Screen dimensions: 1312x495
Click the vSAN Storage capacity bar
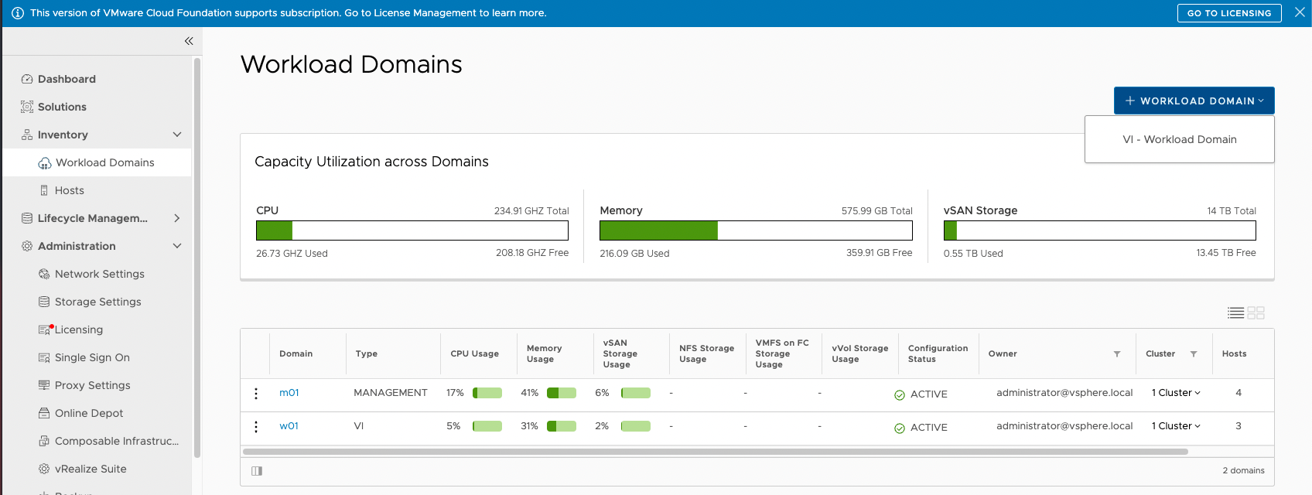(1099, 230)
